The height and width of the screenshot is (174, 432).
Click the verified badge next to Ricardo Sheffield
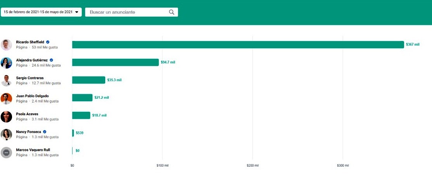48,42
